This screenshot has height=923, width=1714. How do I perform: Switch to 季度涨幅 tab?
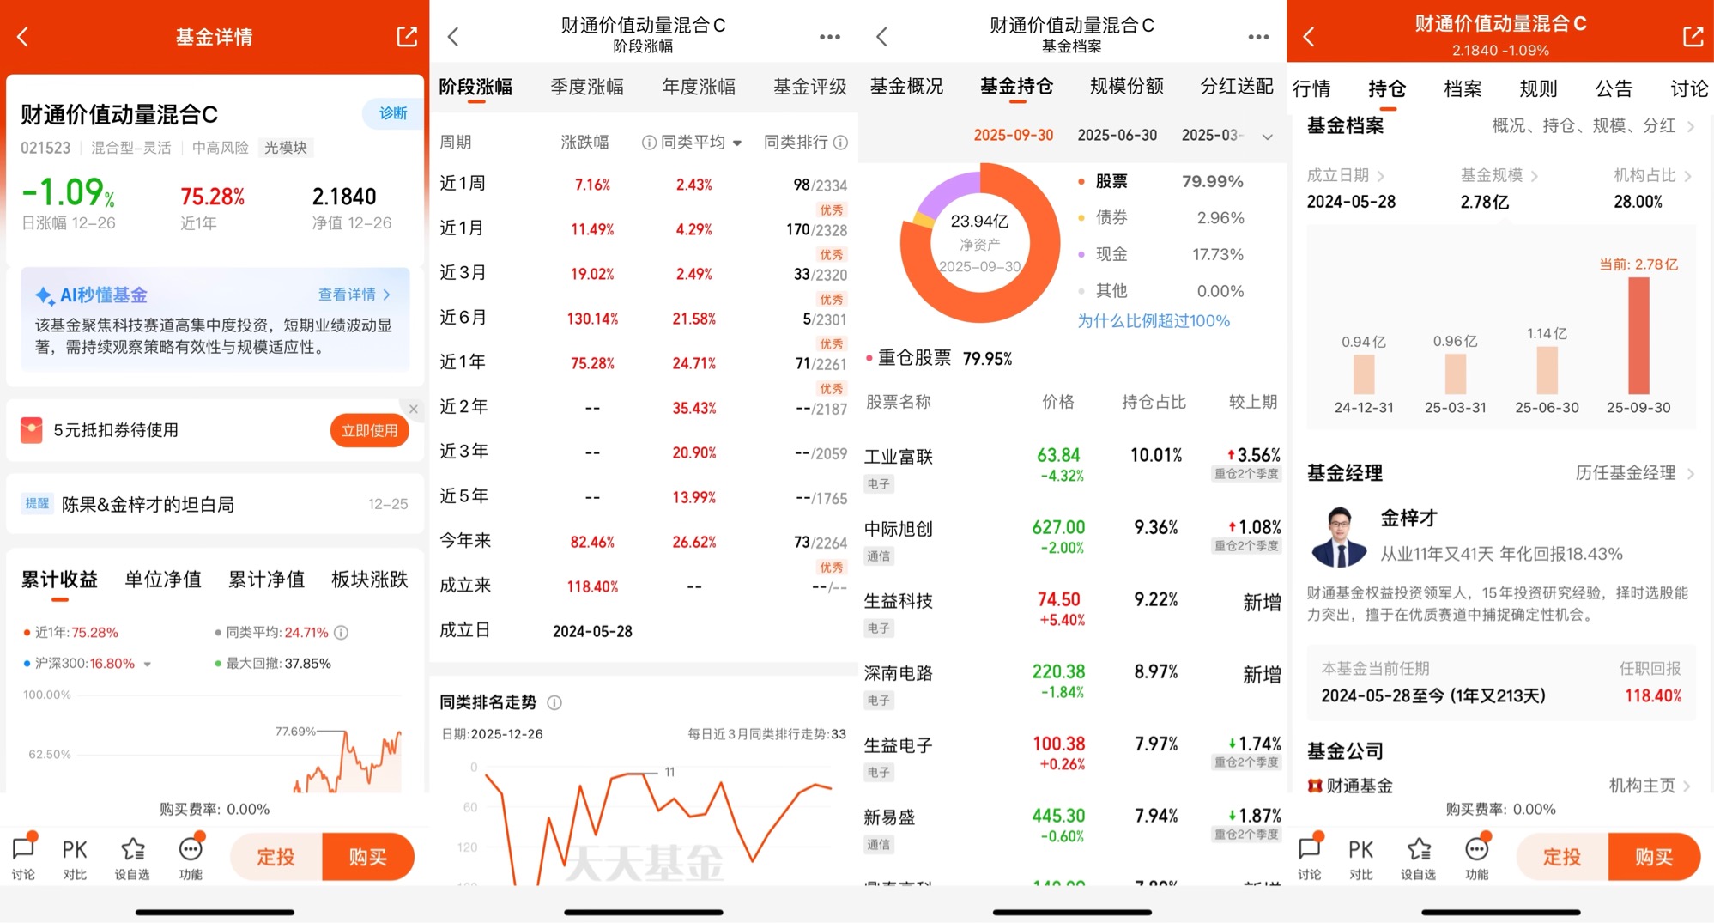click(x=587, y=87)
